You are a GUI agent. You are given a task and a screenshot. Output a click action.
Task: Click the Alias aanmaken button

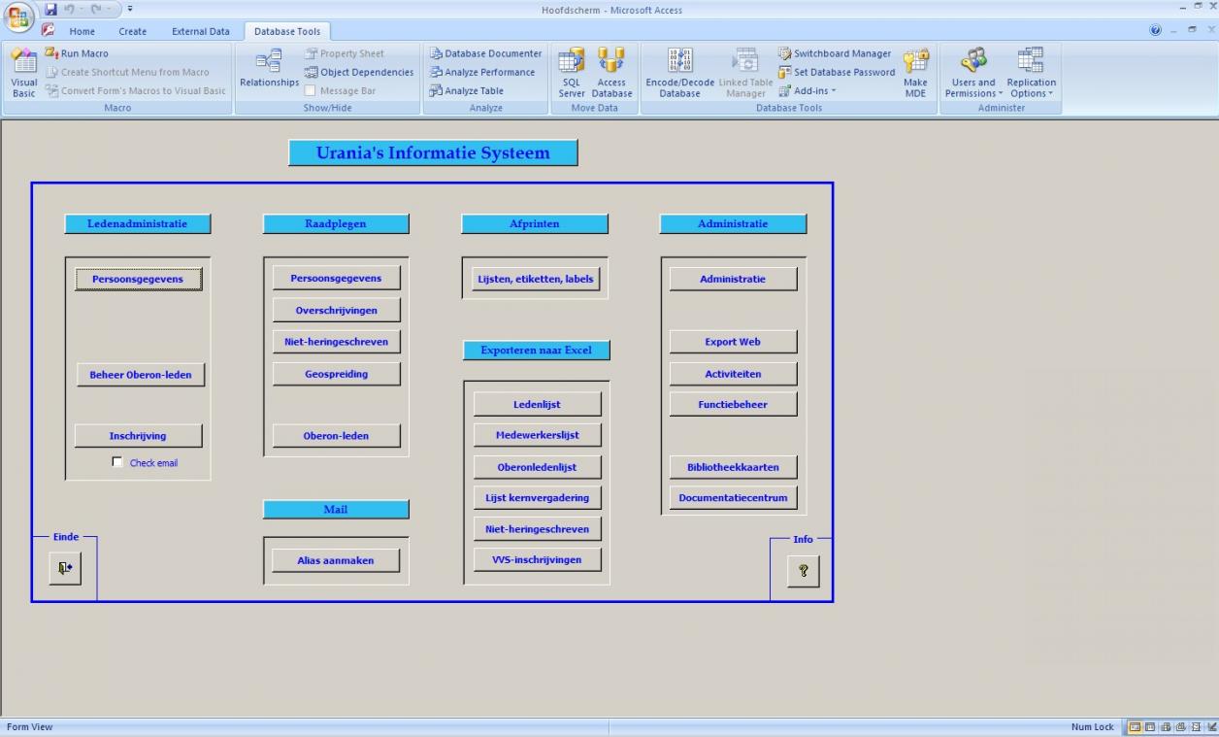335,560
